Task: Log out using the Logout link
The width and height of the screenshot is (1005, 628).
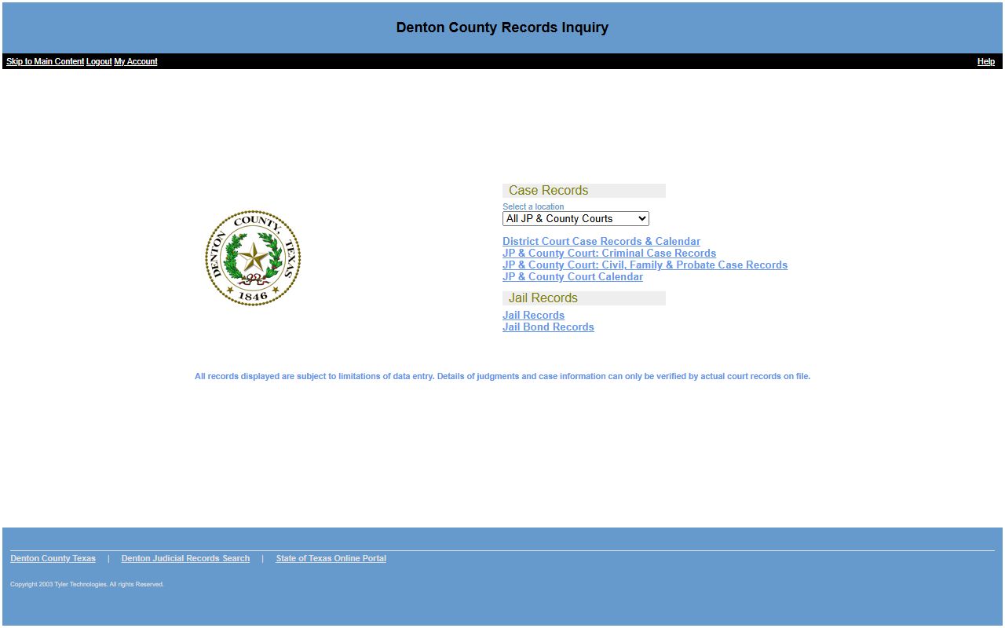Action: [x=99, y=61]
